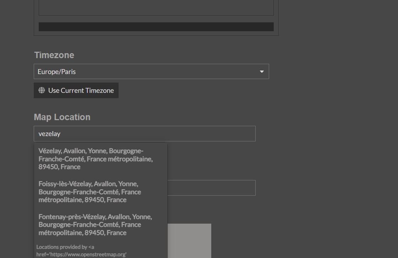Screen dimensions: 398x258
Task: Click the vezelay location input field
Action: (145, 134)
